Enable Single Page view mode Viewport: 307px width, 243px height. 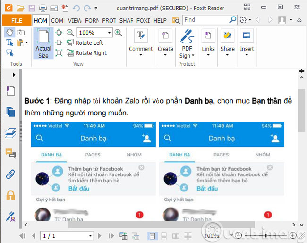[153, 236]
